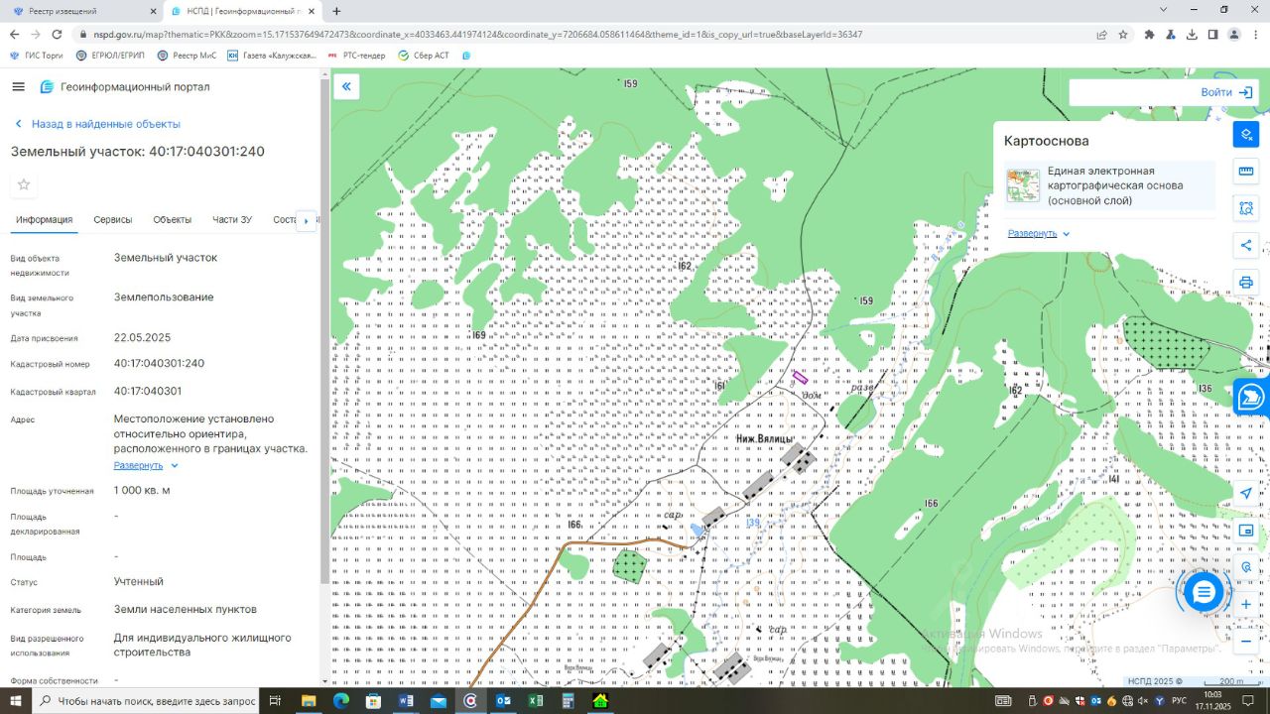Select the НСПД Геоинформационный browser tab

(x=245, y=11)
